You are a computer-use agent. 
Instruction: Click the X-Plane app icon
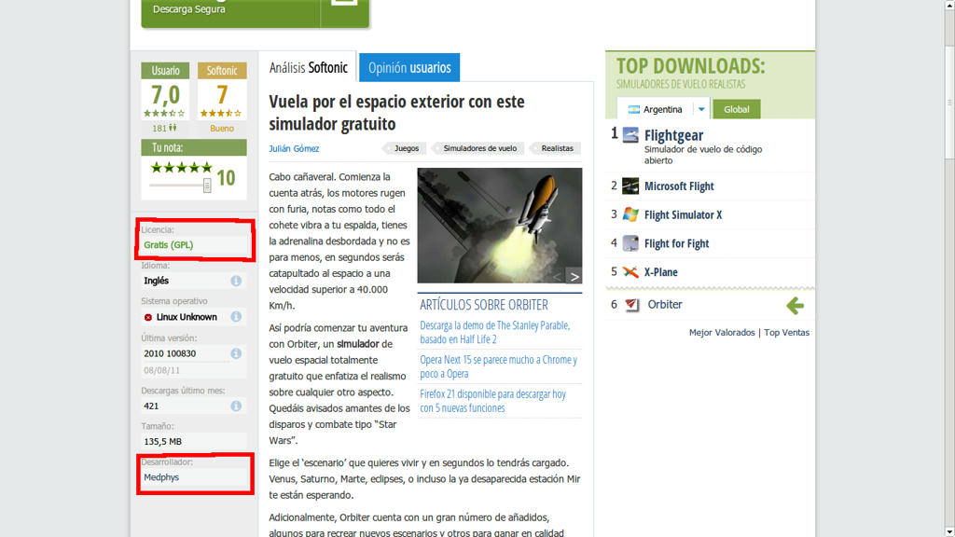[x=630, y=271]
